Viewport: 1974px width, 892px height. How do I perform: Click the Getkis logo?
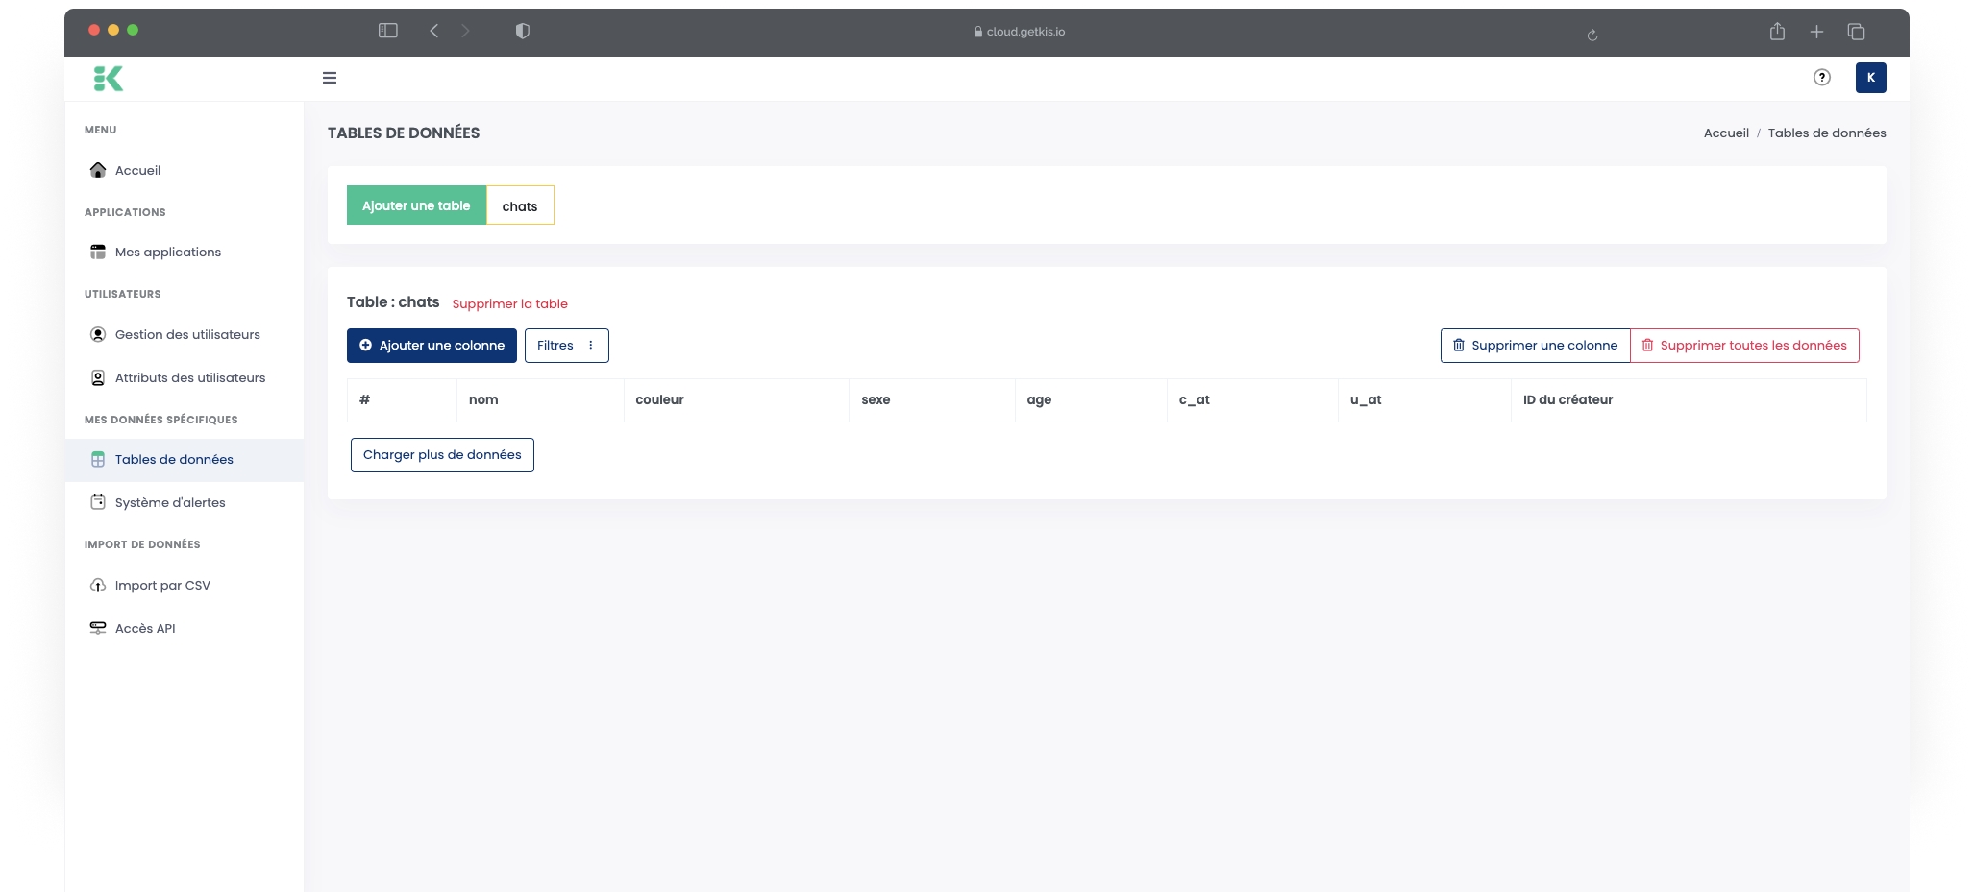tap(109, 79)
